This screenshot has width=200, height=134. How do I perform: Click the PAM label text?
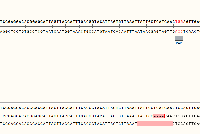tap(179, 43)
